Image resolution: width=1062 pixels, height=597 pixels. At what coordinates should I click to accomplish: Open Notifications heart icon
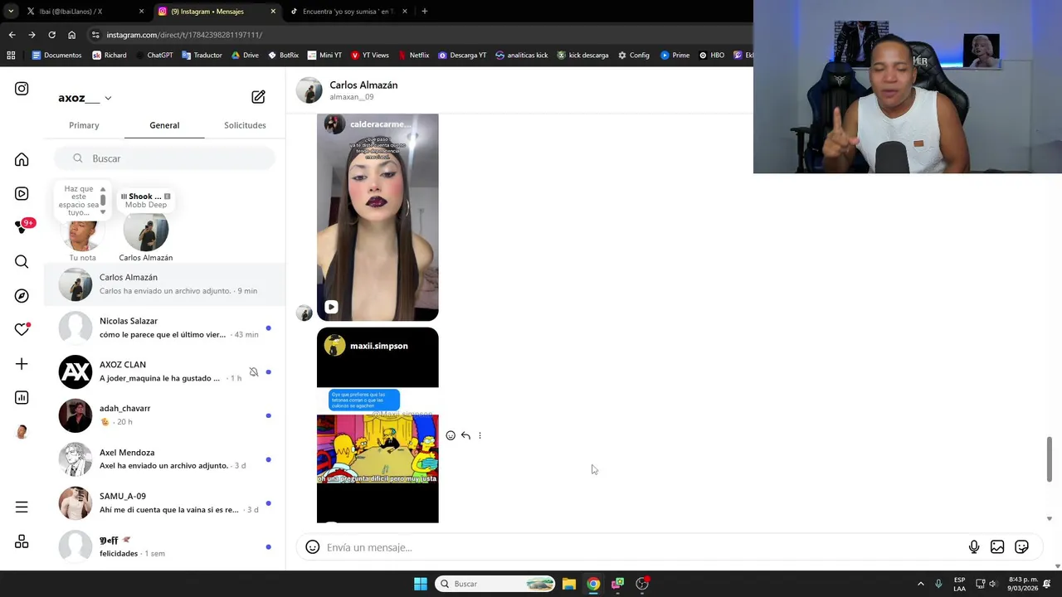coord(22,330)
